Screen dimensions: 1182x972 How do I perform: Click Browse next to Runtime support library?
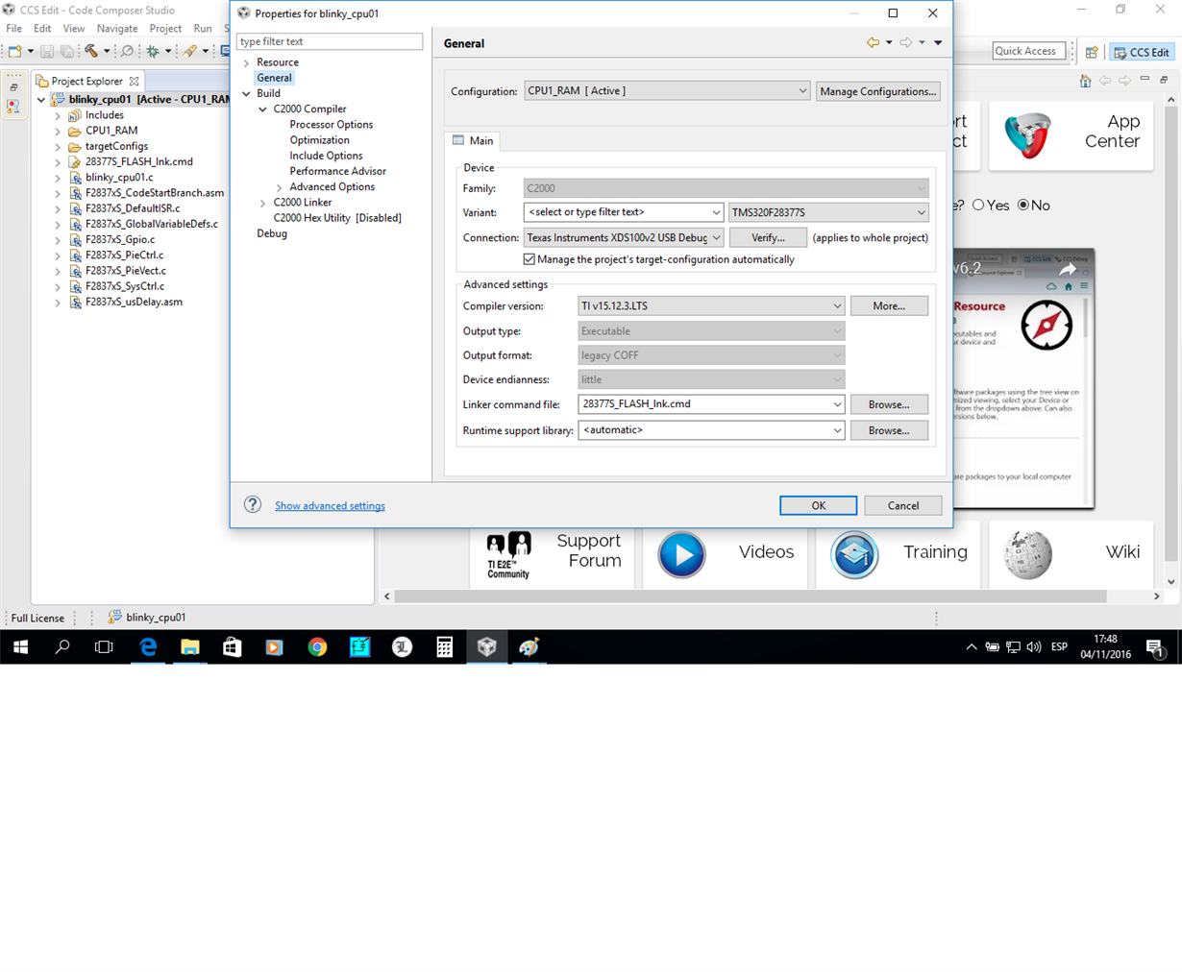889,430
